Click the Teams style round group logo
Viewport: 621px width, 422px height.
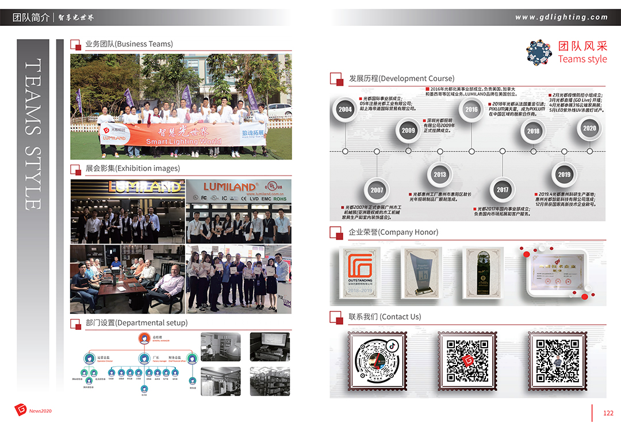539,52
